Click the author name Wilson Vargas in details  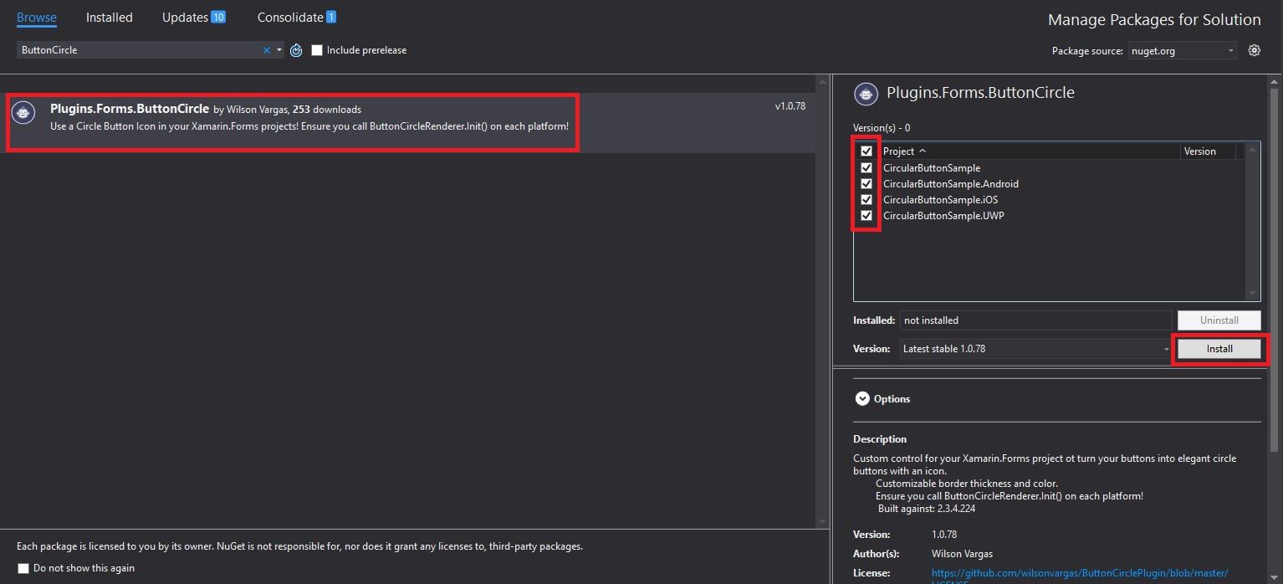(x=962, y=554)
